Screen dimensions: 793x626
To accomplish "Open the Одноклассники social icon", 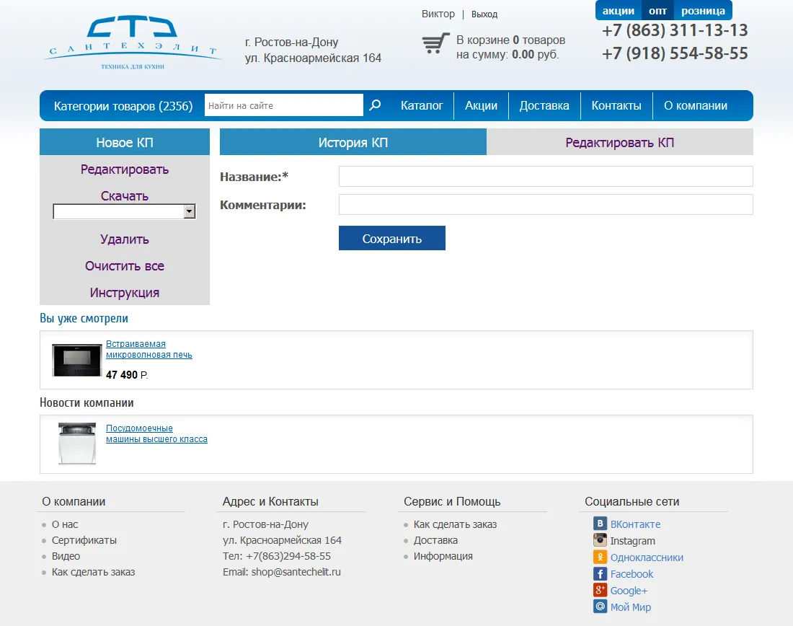I will coord(600,557).
